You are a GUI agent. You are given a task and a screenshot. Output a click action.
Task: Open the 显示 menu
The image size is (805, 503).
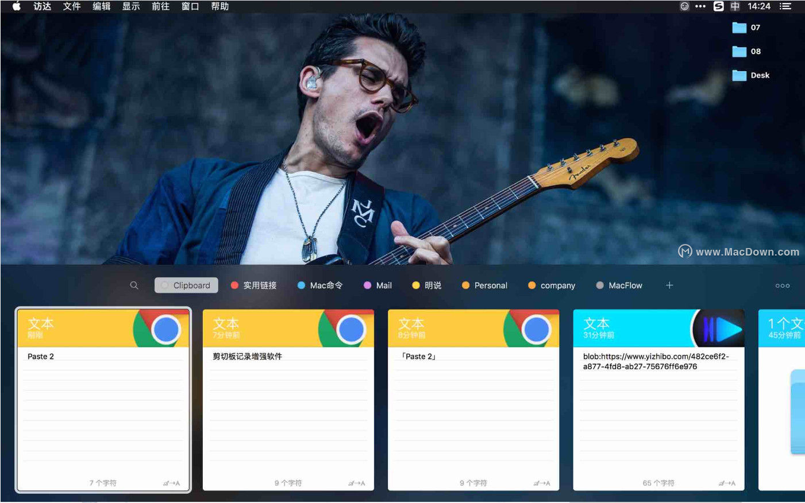[x=131, y=6]
